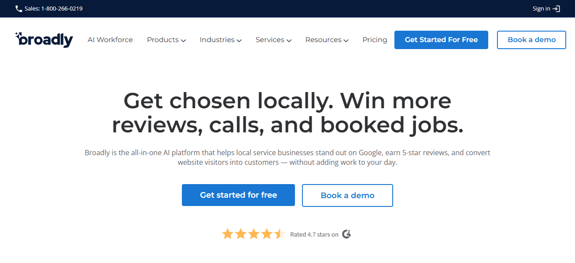The height and width of the screenshot is (263, 575).
Task: Expand the Products dropdown chevron
Action: tap(183, 40)
